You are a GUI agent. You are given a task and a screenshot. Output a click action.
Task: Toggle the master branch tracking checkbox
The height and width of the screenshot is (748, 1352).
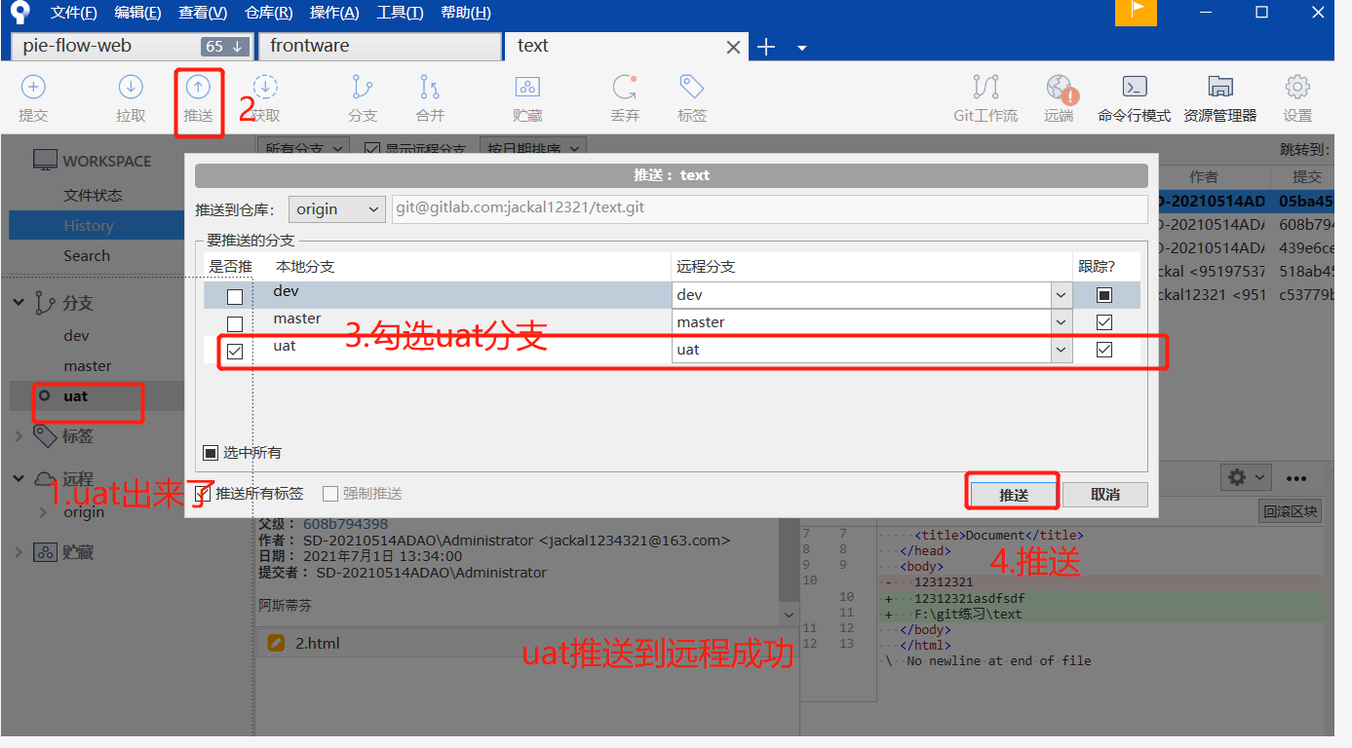point(1104,321)
